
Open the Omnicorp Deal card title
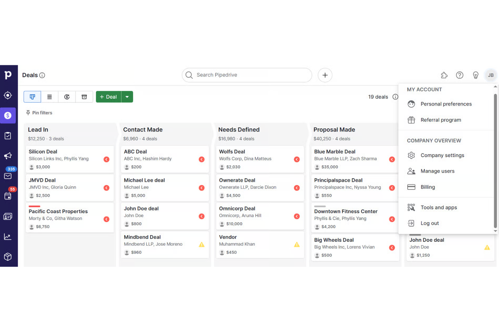click(x=237, y=209)
